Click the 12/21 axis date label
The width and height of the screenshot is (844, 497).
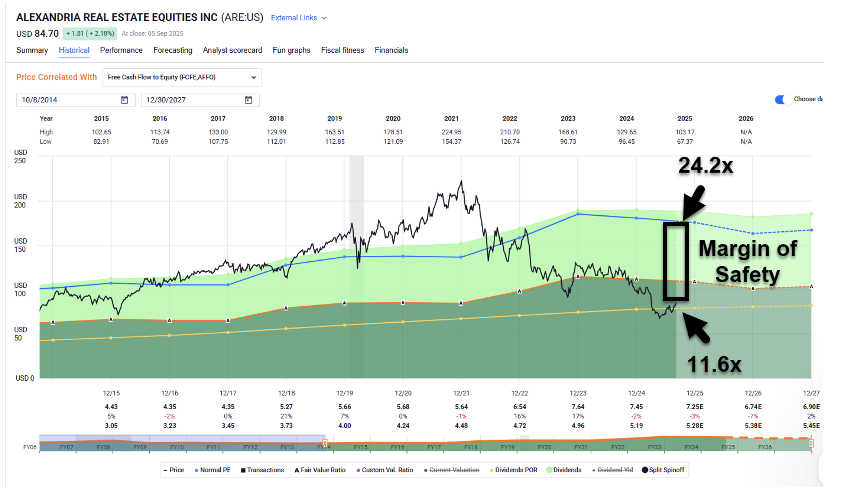(x=461, y=393)
